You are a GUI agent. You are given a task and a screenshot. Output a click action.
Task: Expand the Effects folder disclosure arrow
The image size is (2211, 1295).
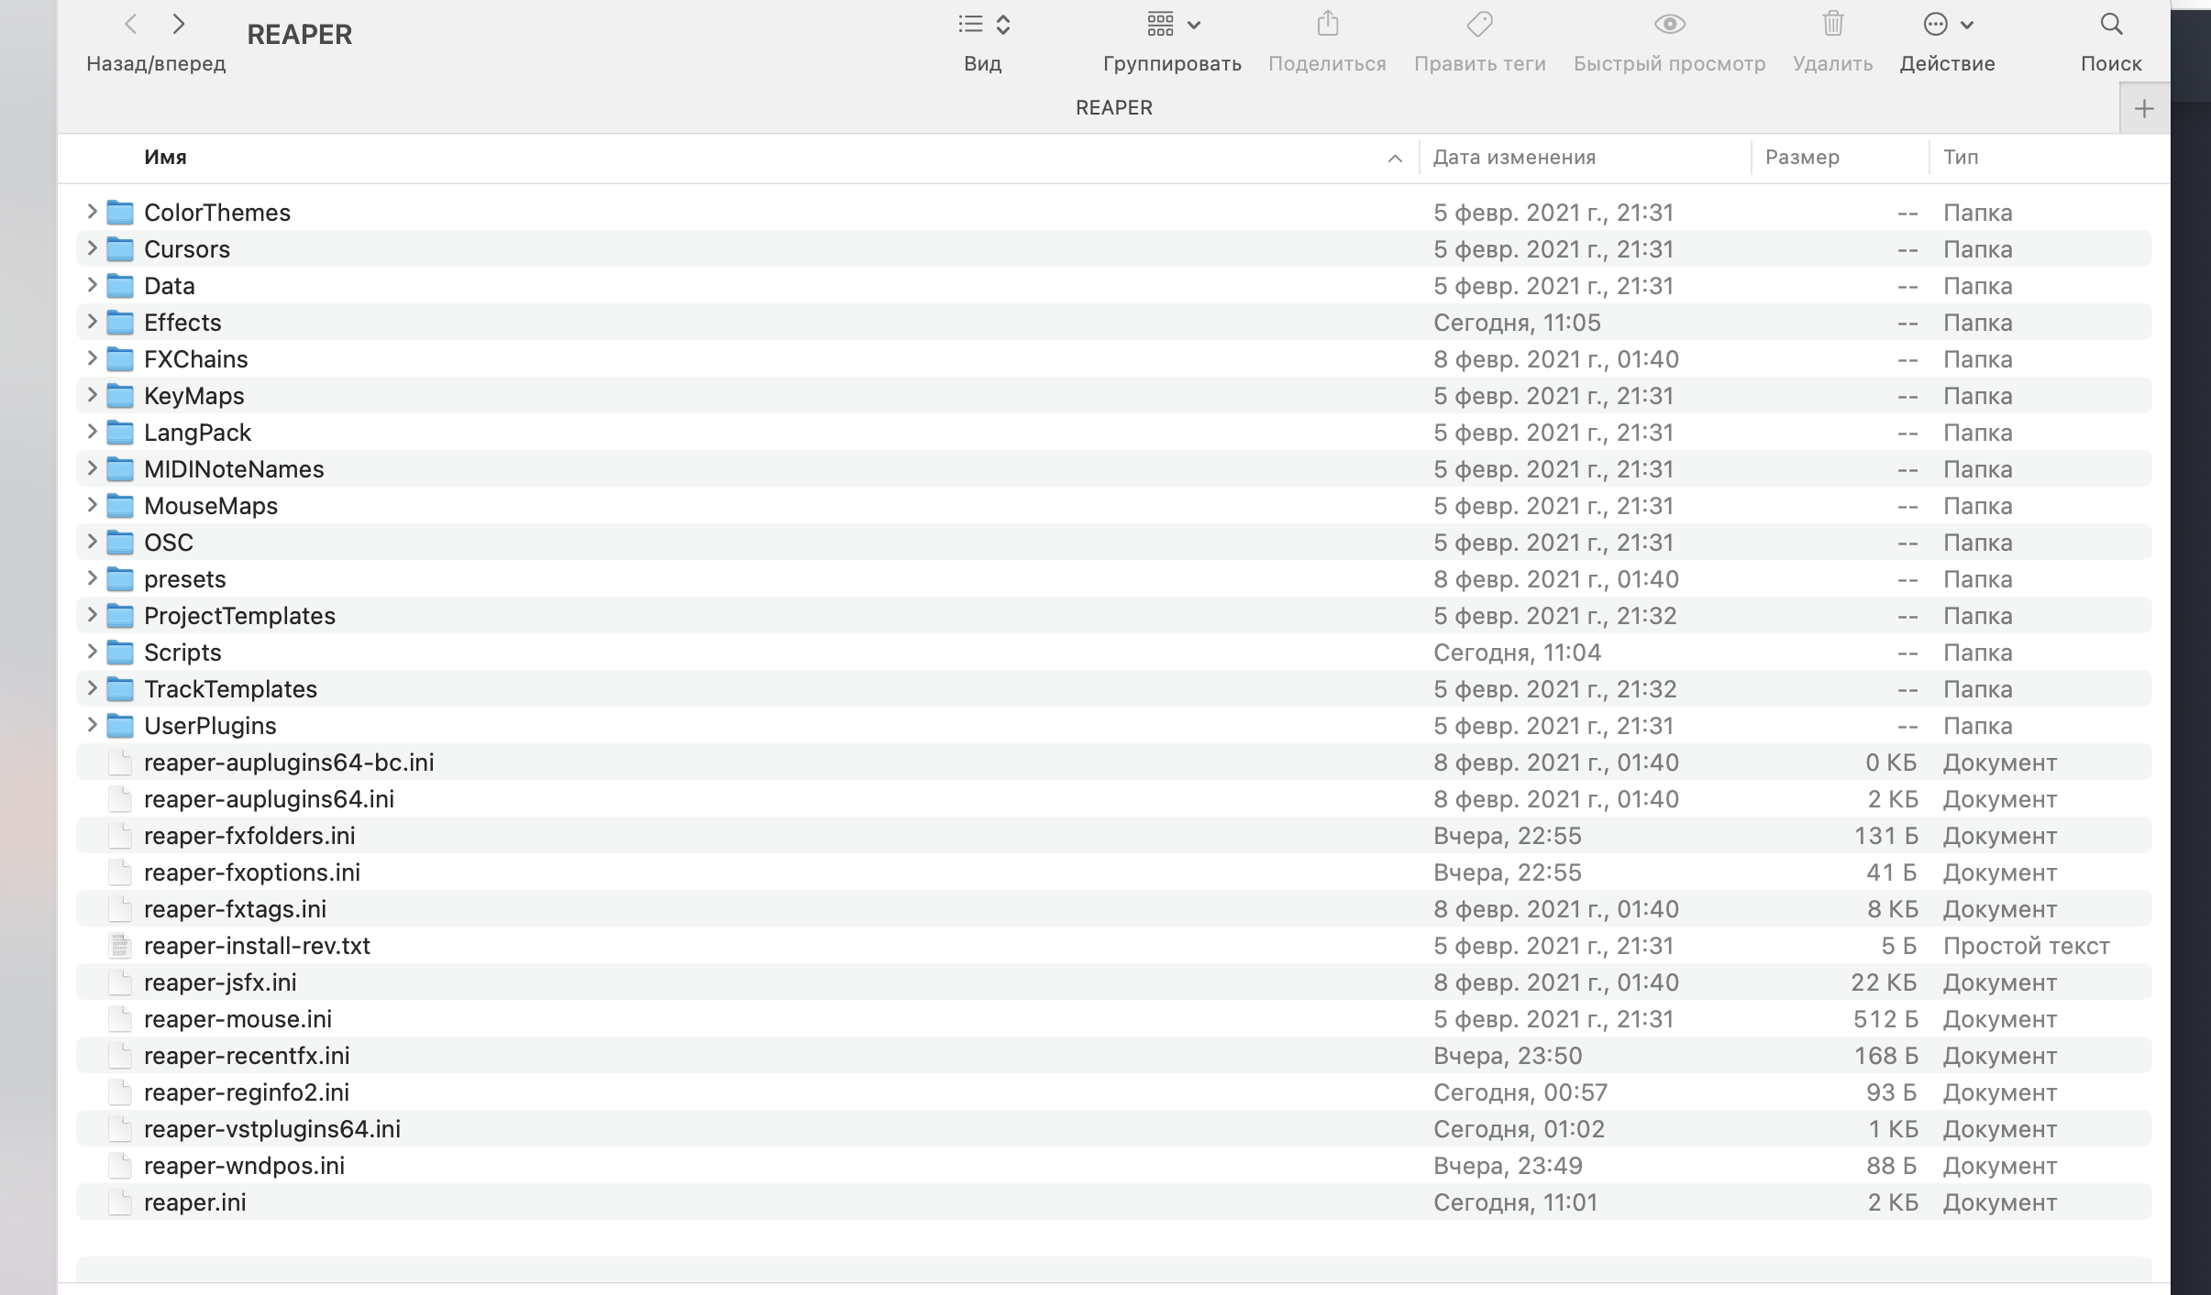tap(92, 322)
